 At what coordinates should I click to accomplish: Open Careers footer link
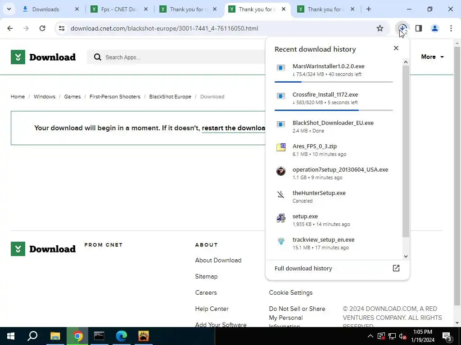click(206, 292)
